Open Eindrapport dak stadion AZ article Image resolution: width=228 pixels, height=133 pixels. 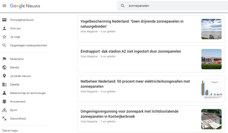[131, 51]
